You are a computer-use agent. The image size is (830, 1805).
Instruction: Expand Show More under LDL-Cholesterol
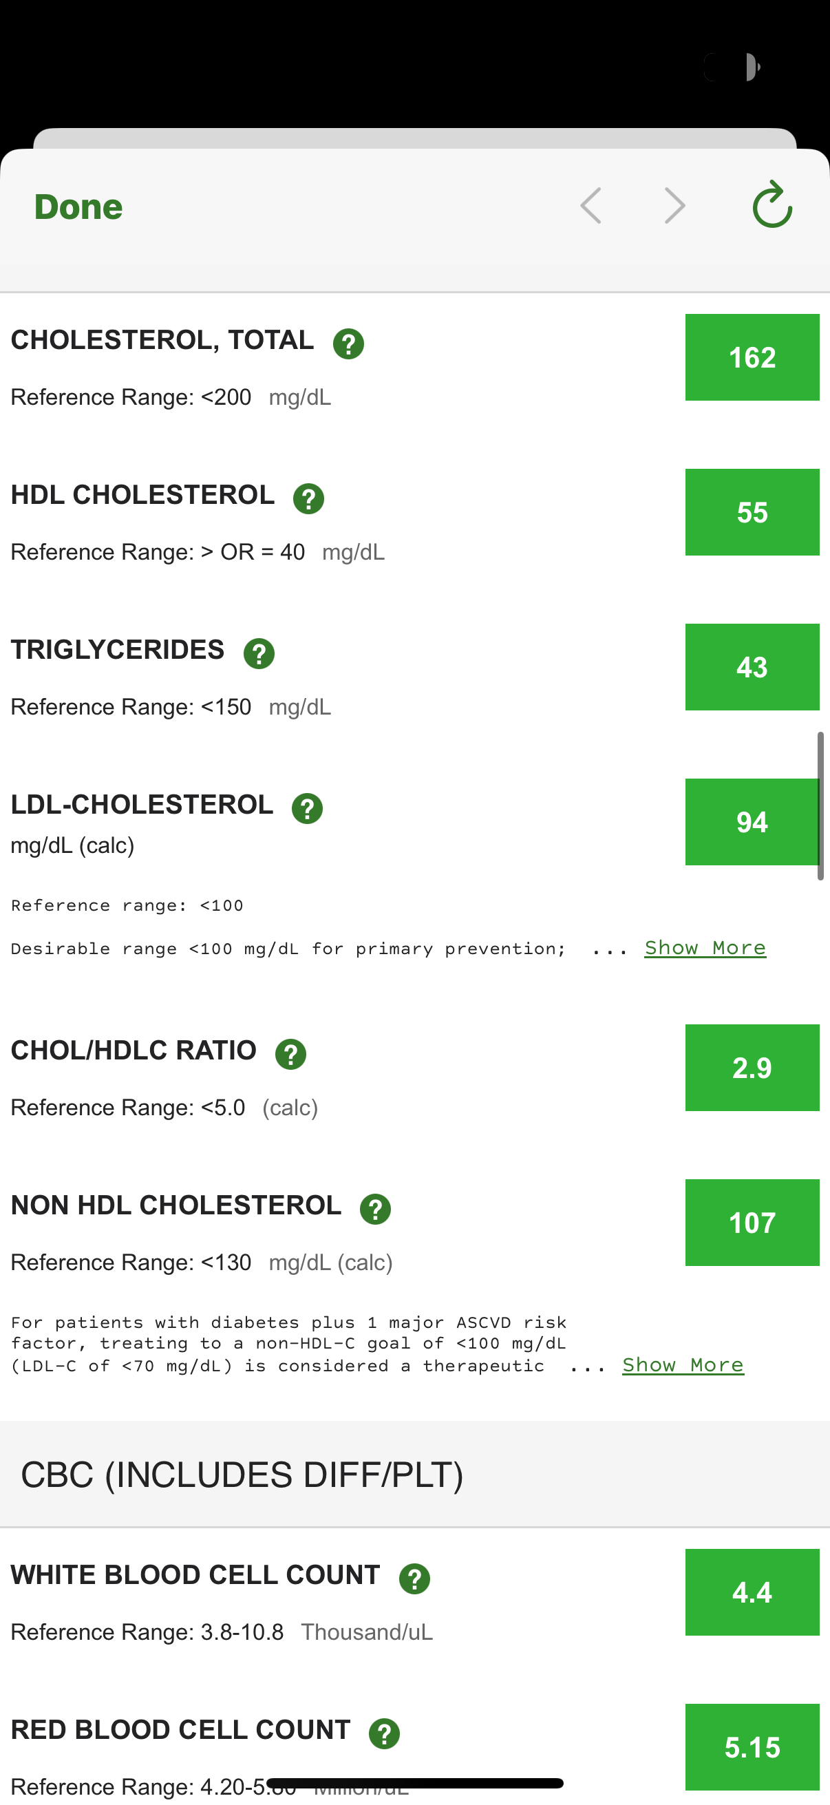(705, 948)
